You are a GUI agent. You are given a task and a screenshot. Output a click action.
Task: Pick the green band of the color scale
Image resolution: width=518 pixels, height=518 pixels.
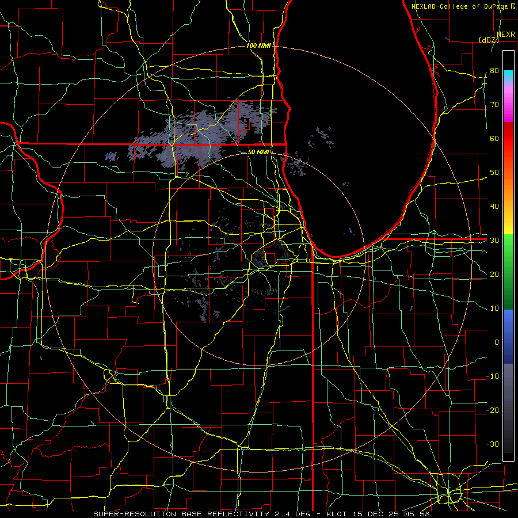(x=508, y=272)
